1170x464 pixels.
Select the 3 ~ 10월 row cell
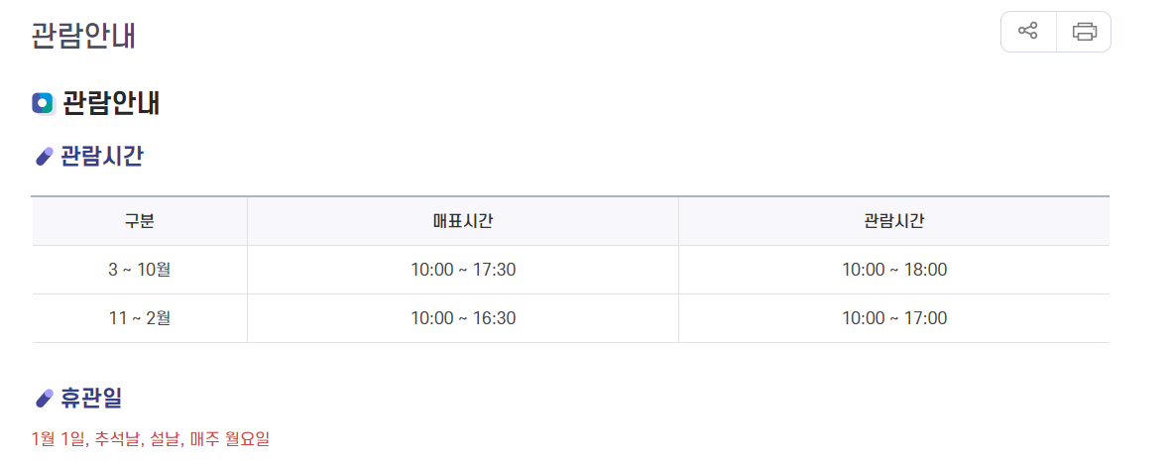tap(140, 270)
